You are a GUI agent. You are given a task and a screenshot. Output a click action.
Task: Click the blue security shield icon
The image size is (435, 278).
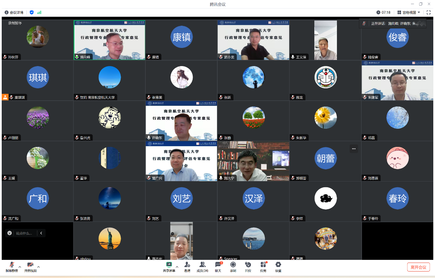(32, 12)
